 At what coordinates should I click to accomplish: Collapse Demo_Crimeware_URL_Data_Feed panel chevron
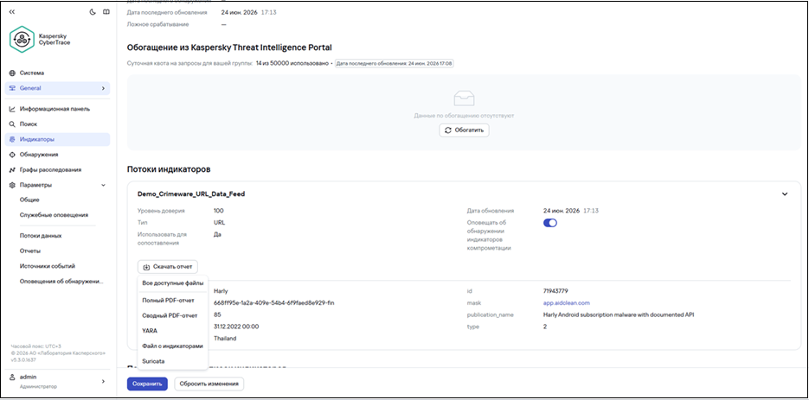click(785, 194)
